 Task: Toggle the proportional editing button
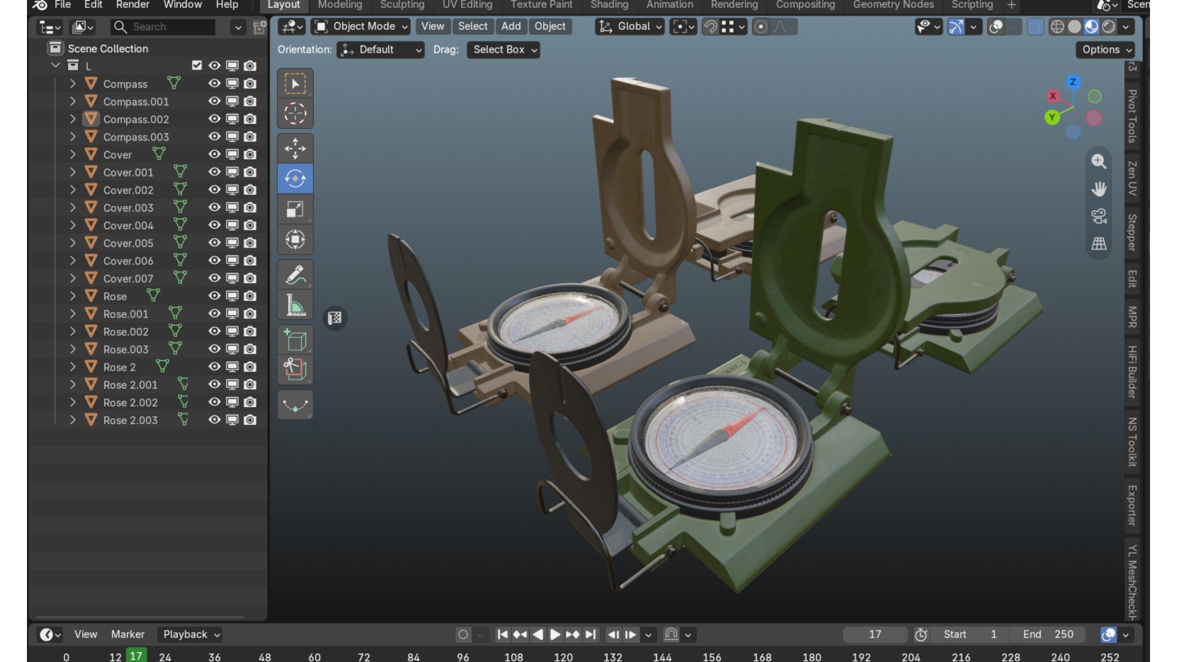pyautogui.click(x=761, y=26)
